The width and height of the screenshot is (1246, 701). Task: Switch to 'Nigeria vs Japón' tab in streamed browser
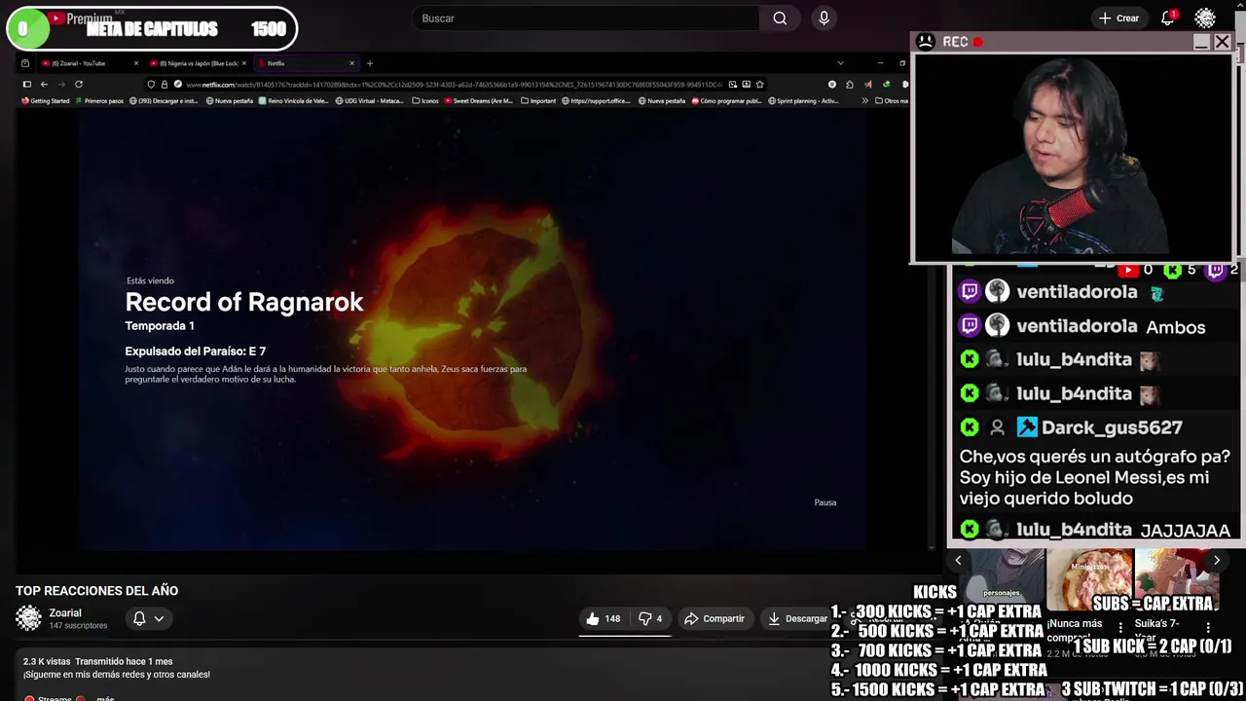pos(199,63)
